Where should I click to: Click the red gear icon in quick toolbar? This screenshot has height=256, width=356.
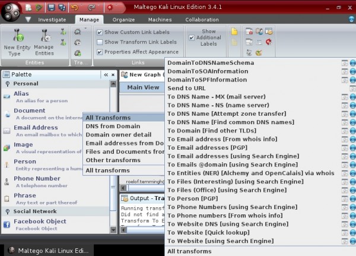click(x=110, y=8)
